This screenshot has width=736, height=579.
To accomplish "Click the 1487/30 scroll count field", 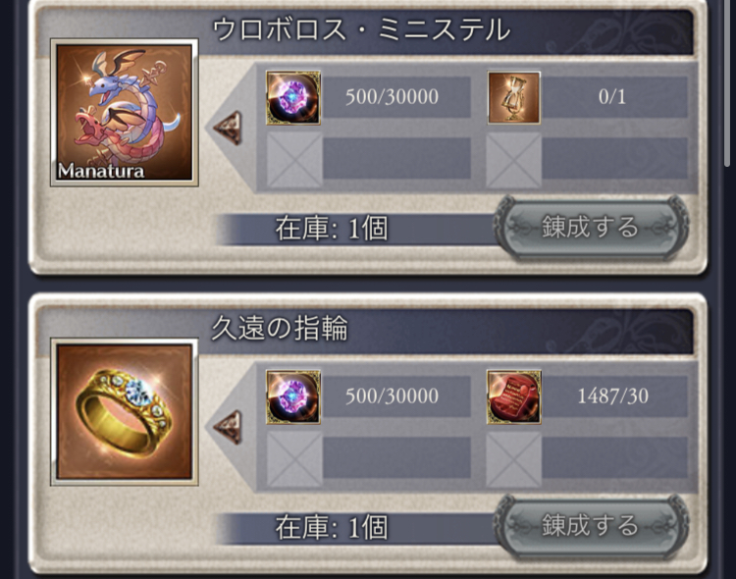I will (x=613, y=396).
